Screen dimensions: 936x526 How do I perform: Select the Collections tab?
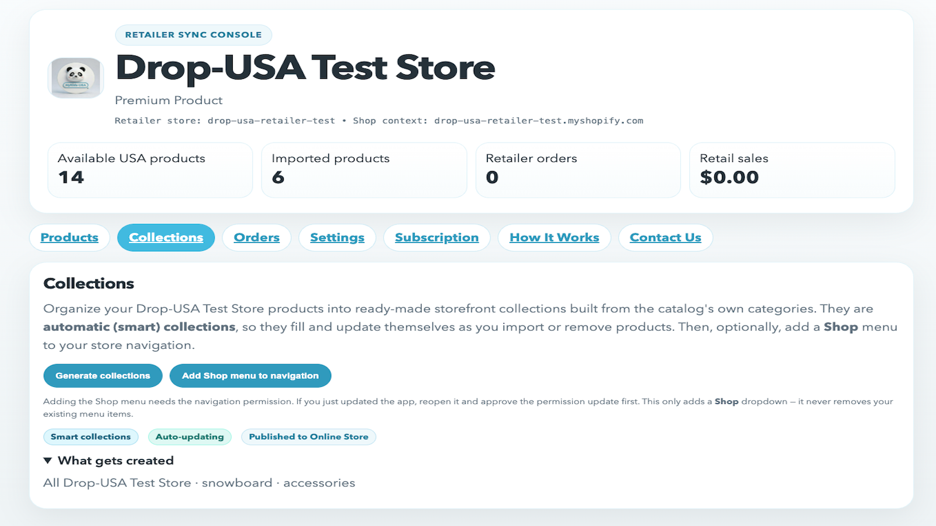click(166, 237)
